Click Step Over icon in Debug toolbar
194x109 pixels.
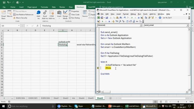[120, 21]
